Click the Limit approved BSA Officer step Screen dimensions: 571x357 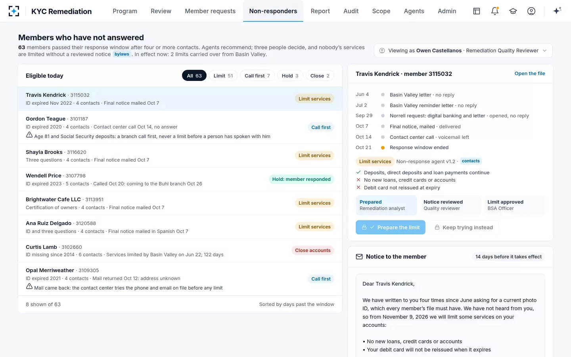pos(514,205)
